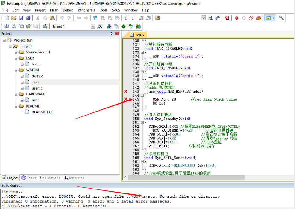Collapse the SYSTEM folder in tree
The image size is (295, 209).
pyautogui.click(x=16, y=70)
